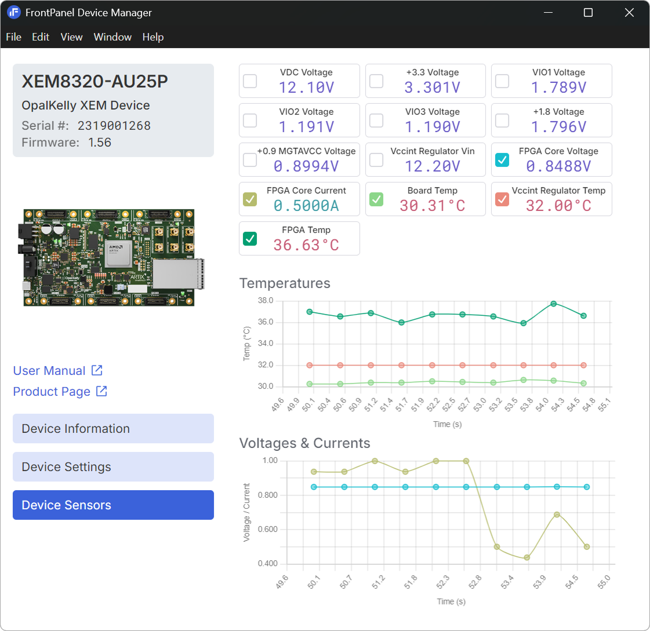
Task: Click the XEM8320 circuit board image
Action: (111, 257)
